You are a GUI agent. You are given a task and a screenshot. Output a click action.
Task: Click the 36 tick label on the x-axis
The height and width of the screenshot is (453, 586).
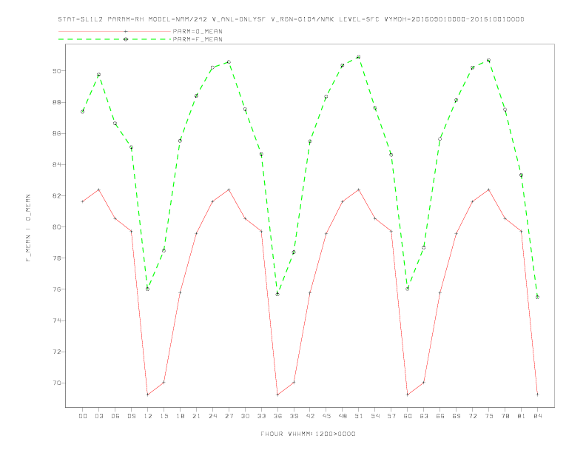[277, 416]
